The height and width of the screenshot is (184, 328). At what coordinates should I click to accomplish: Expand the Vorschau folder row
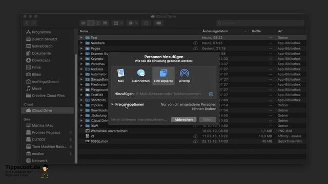(x=81, y=64)
